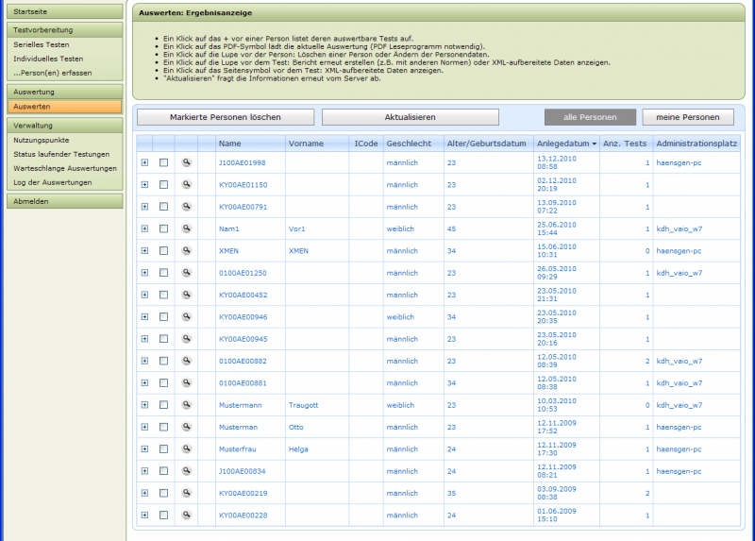Click magnifier icon beside KY00AE00946
The image size is (755, 541).
[187, 316]
